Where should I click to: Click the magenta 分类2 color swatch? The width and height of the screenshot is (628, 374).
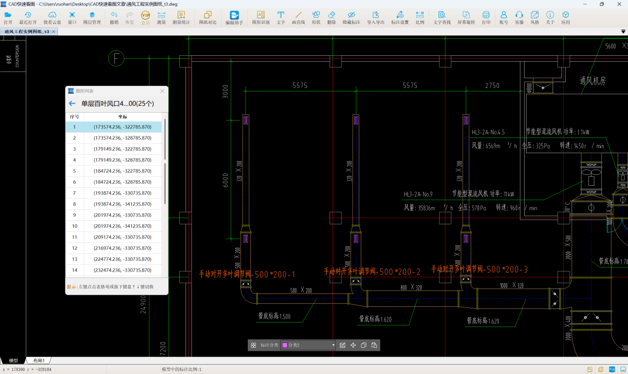point(285,345)
